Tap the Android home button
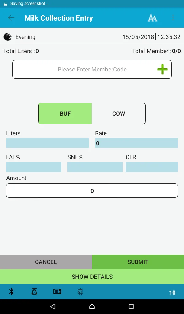Image resolution: width=184 pixels, height=314 pixels. 92,306
